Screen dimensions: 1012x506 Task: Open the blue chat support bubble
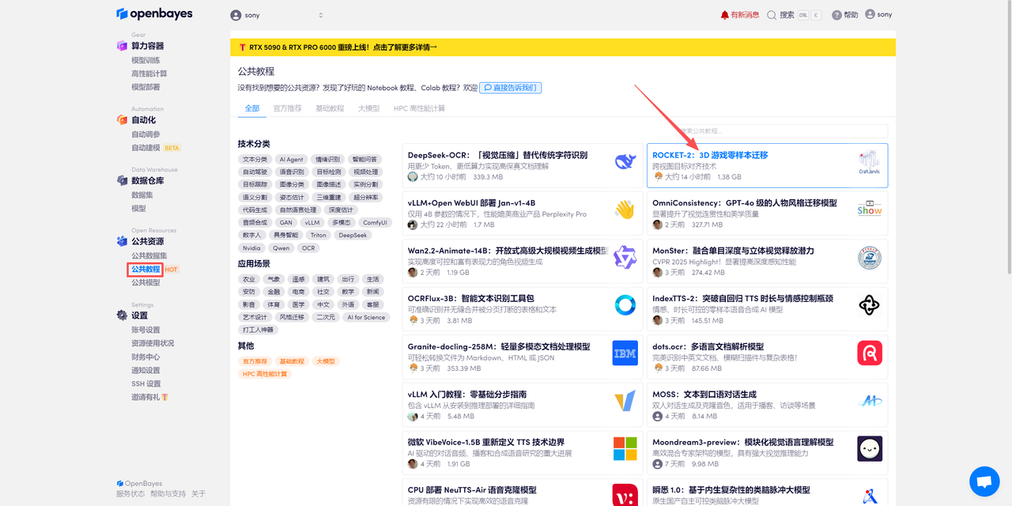(984, 481)
